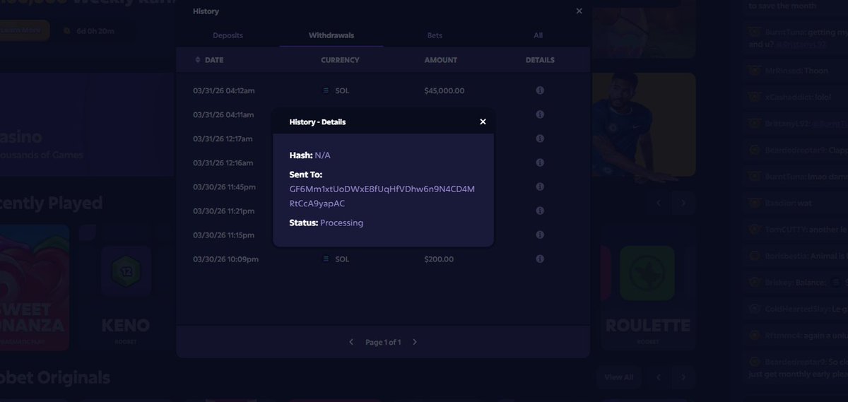848x402 pixels.
Task: Click the 03/31/26 04:11am date cell
Action: 223,114
